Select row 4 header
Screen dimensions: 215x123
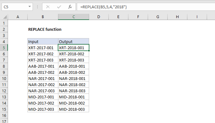(x=4, y=42)
